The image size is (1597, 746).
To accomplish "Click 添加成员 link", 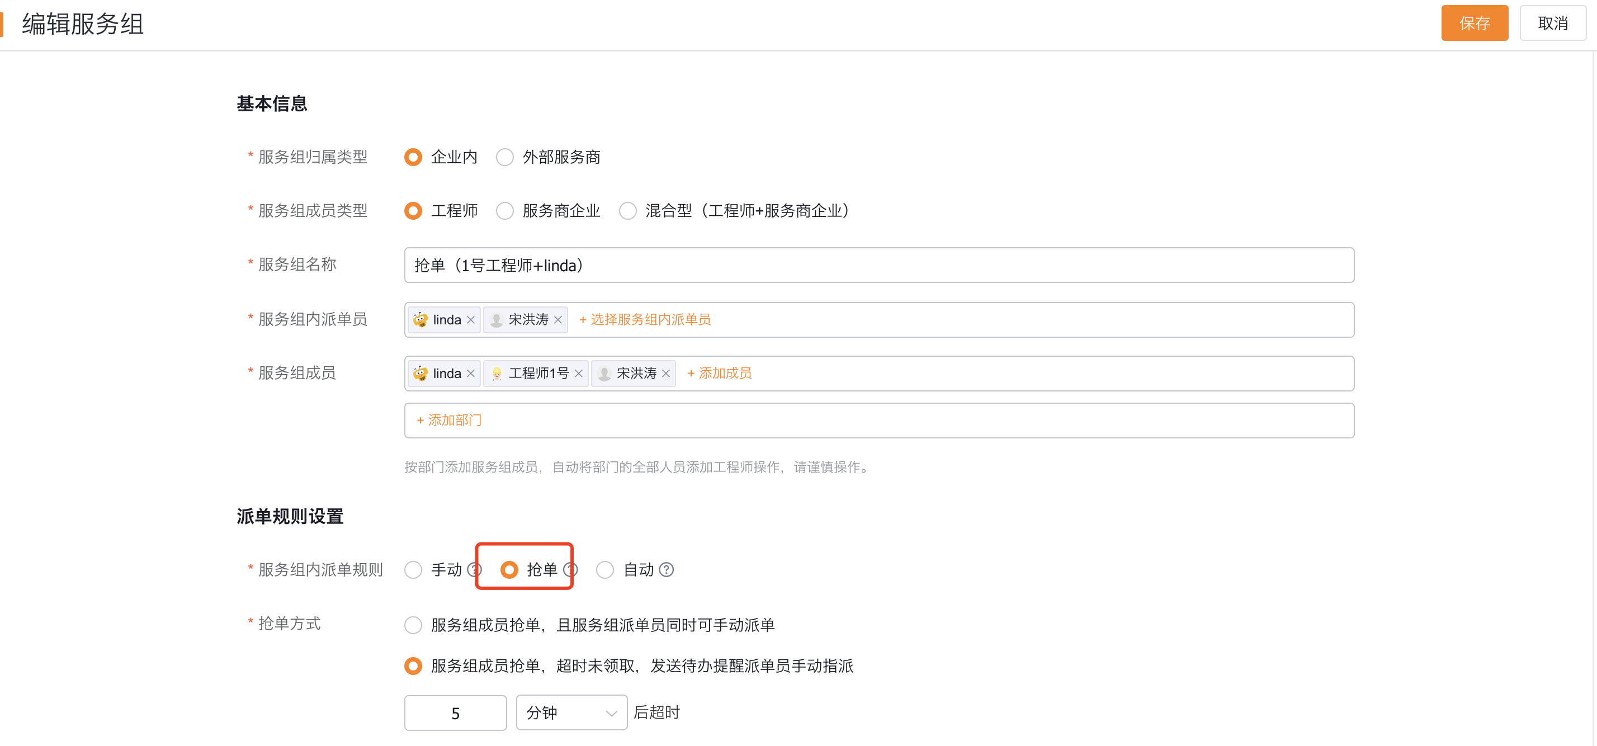I will click(719, 374).
